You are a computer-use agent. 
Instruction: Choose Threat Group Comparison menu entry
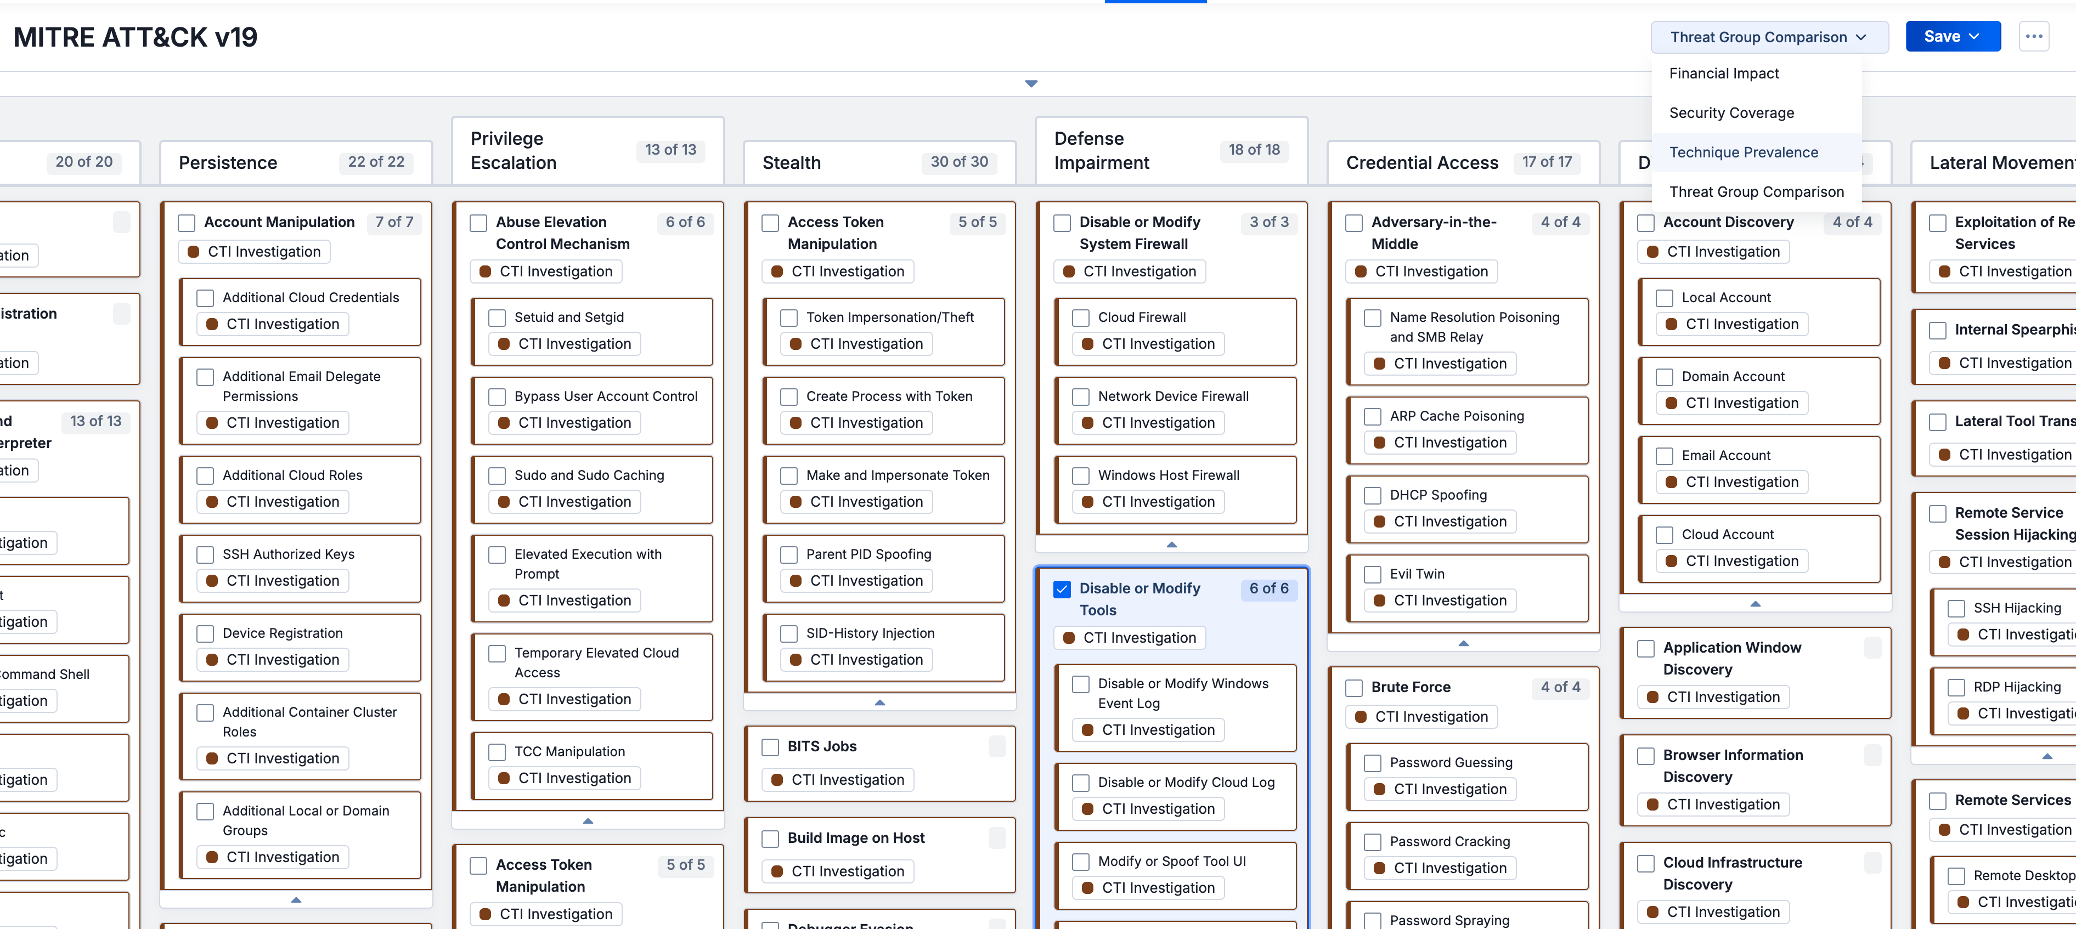click(1756, 192)
